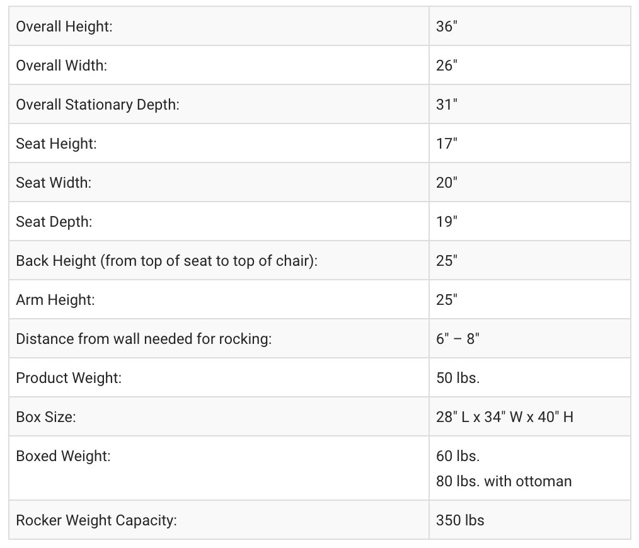639x548 pixels.
Task: Click the "80 lbs. with ottoman" text
Action: point(504,481)
